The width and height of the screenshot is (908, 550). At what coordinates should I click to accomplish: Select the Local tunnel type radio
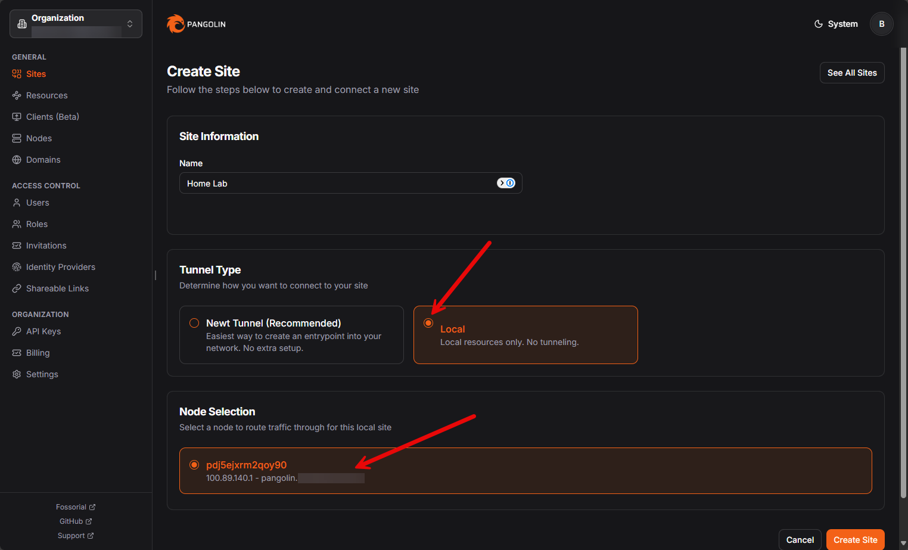(428, 323)
